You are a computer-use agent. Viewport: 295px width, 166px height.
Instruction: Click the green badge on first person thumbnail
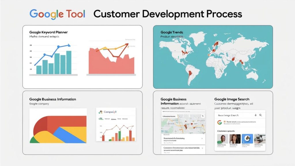pyautogui.click(x=219, y=142)
